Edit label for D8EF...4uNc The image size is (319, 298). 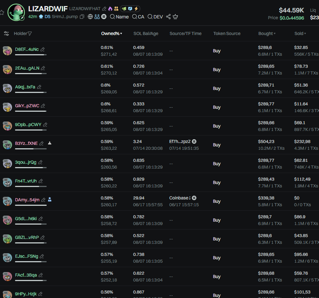43,49
